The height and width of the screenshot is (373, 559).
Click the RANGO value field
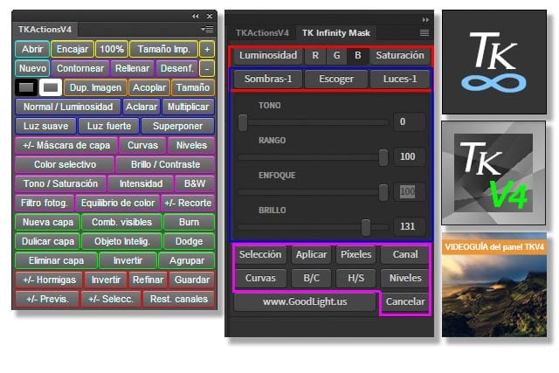pyautogui.click(x=410, y=156)
